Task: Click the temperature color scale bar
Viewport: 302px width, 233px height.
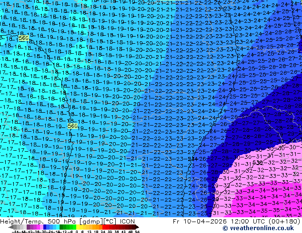Action: pyautogui.click(x=74, y=227)
